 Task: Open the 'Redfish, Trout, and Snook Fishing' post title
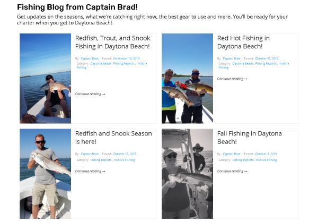pyautogui.click(x=112, y=42)
